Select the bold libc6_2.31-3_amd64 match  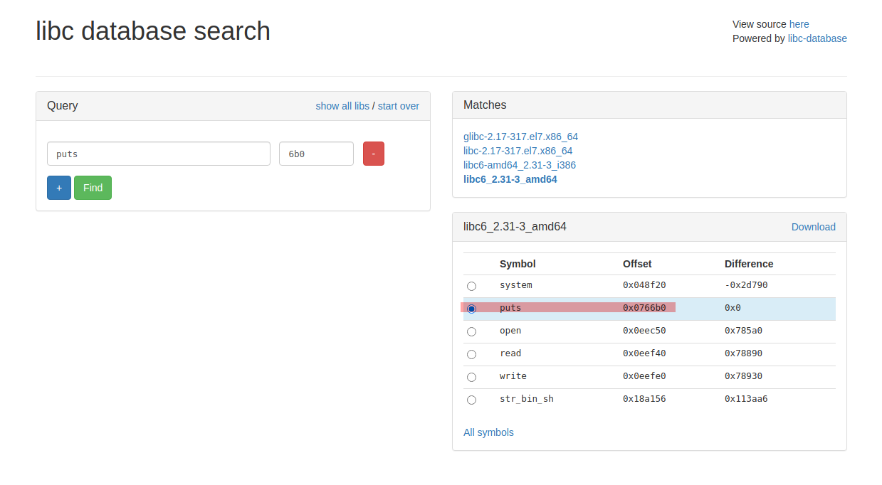pos(510,178)
